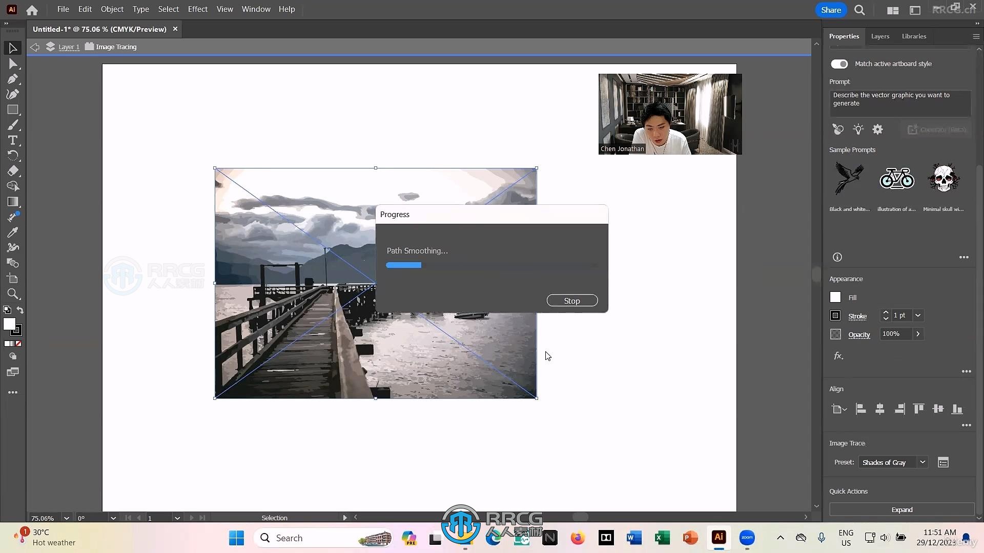Viewport: 984px width, 553px height.
Task: Select the Type tool
Action: click(x=13, y=140)
